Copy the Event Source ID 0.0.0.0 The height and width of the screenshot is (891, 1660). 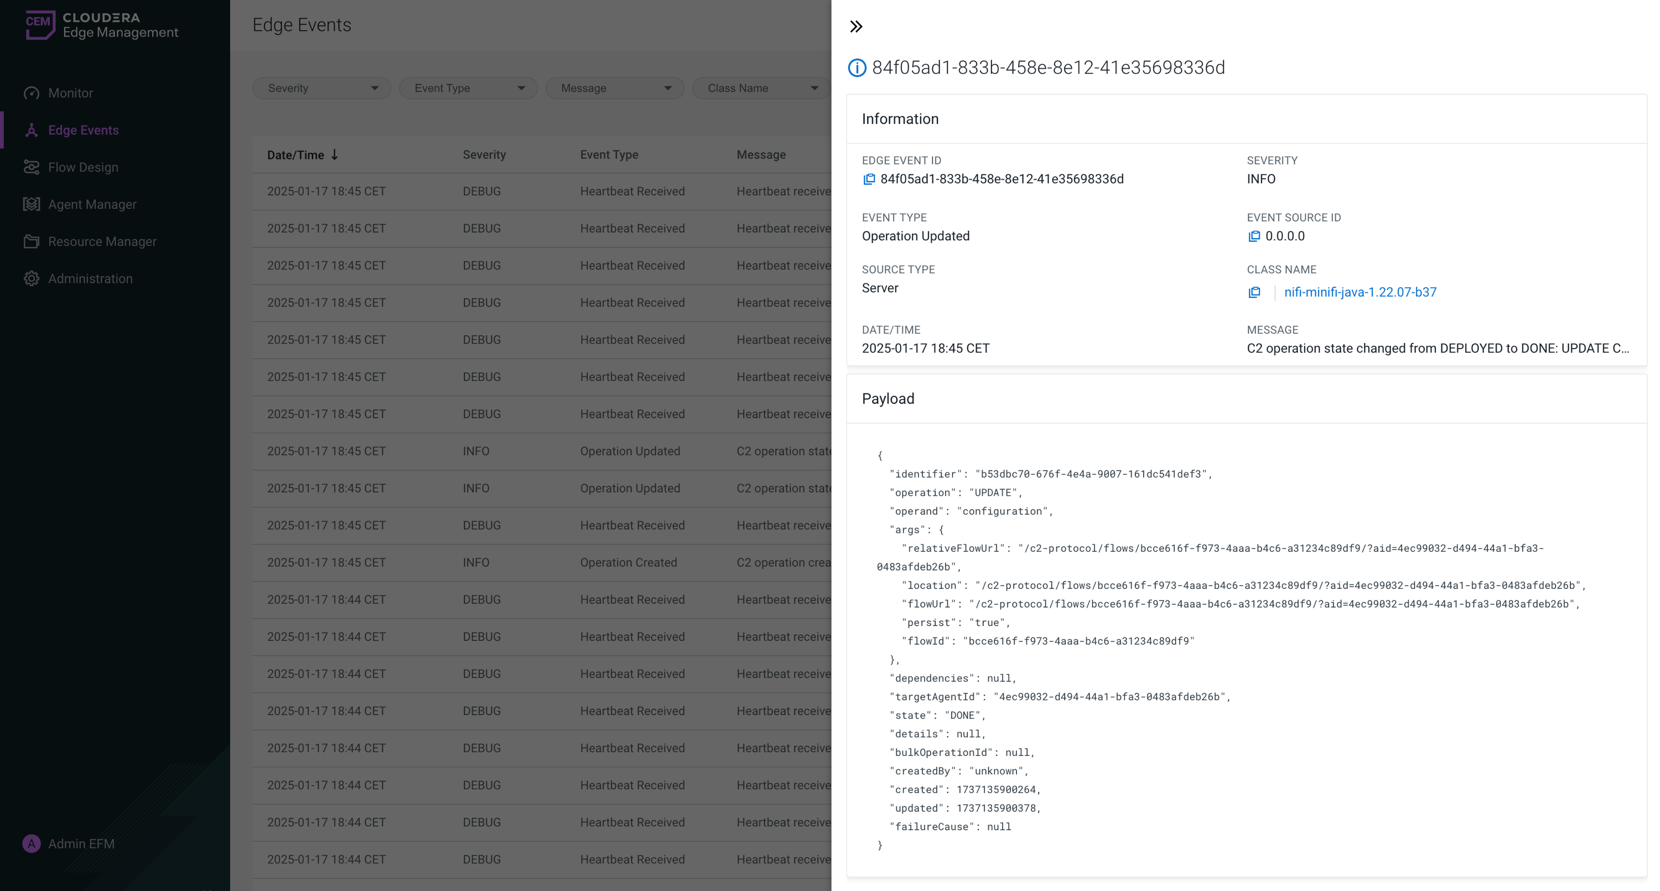click(x=1254, y=237)
